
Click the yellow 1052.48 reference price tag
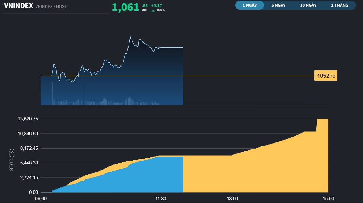(325, 76)
